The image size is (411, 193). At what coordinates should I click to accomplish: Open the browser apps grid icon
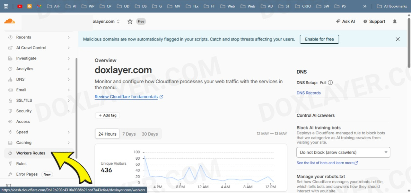(6, 6)
